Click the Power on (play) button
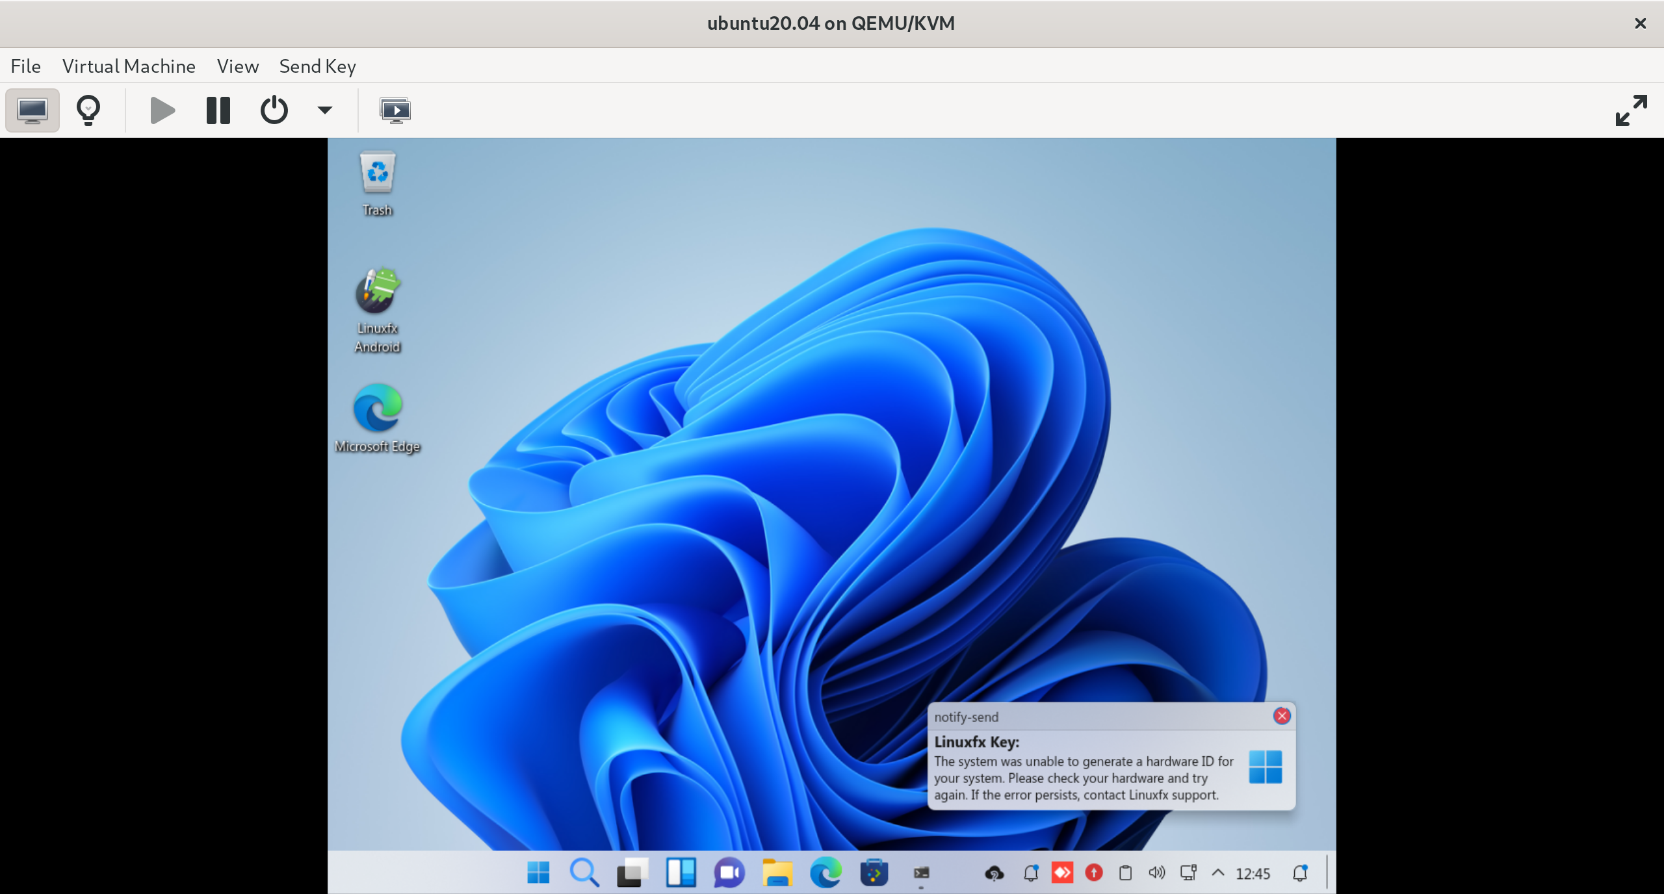The image size is (1664, 894). click(162, 110)
